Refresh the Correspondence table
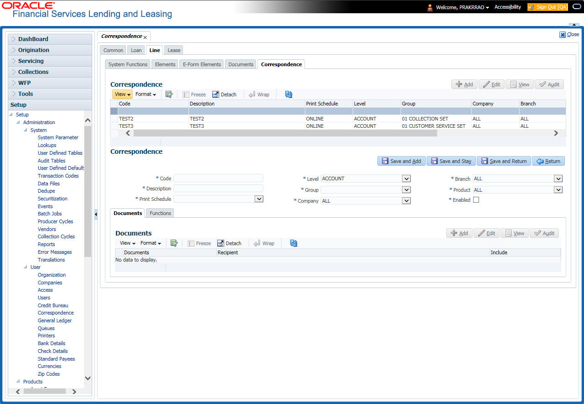 [x=288, y=94]
